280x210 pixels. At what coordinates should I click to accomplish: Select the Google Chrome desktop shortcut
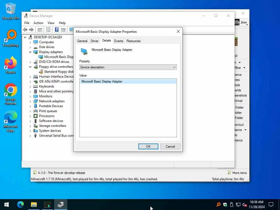tap(11, 94)
